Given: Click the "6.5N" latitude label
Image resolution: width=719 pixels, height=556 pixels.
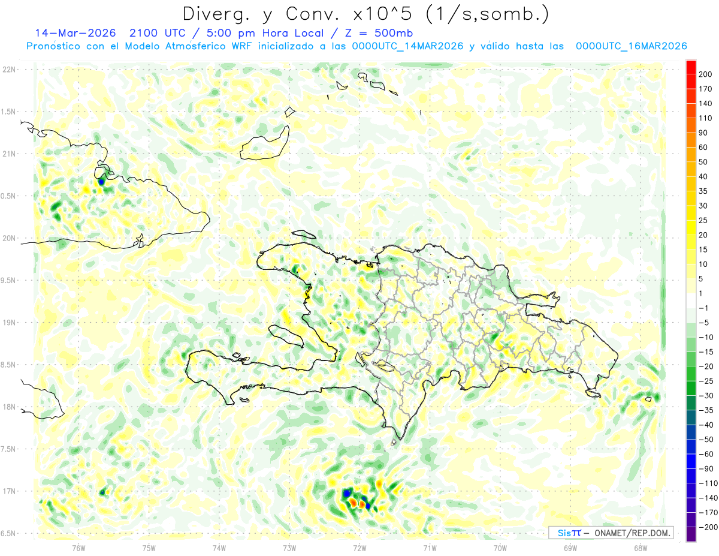Looking at the screenshot, I should [9, 534].
